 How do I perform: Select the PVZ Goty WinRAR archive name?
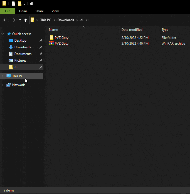coord(61,44)
